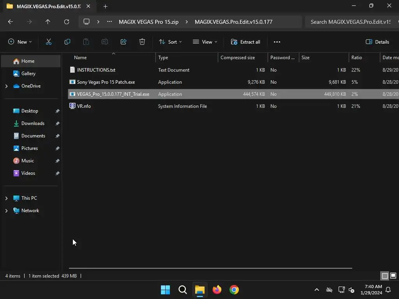399x299 pixels.
Task: Click the horizontal scrollbar
Action: [x=210, y=268]
